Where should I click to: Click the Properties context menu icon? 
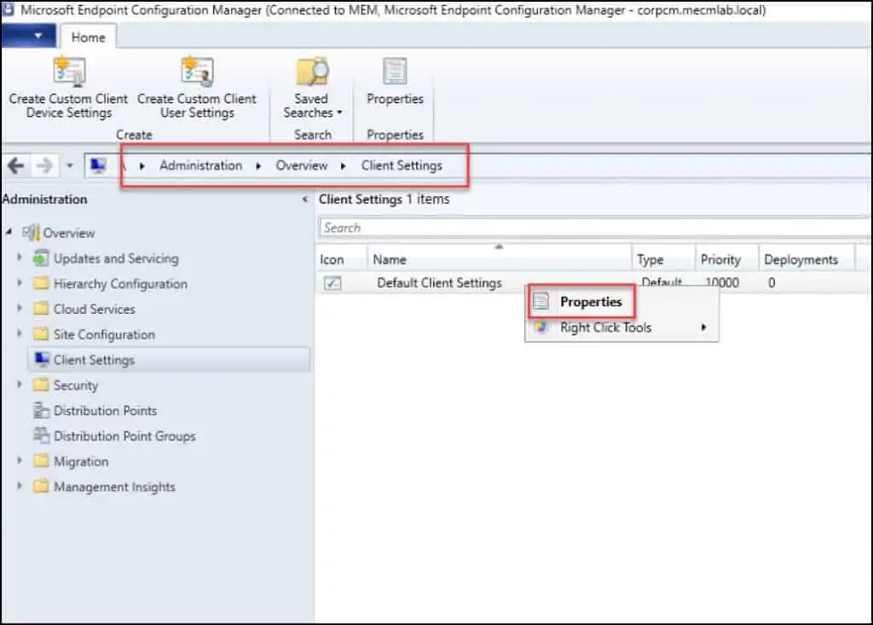[541, 301]
